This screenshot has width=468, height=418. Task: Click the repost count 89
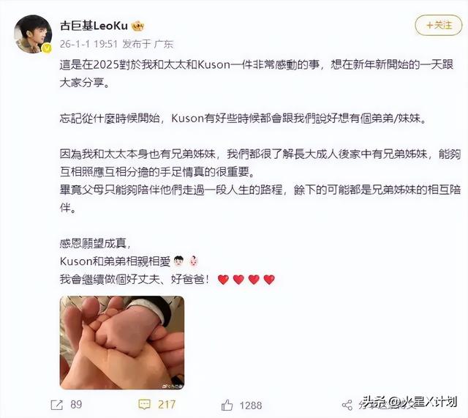click(x=76, y=405)
